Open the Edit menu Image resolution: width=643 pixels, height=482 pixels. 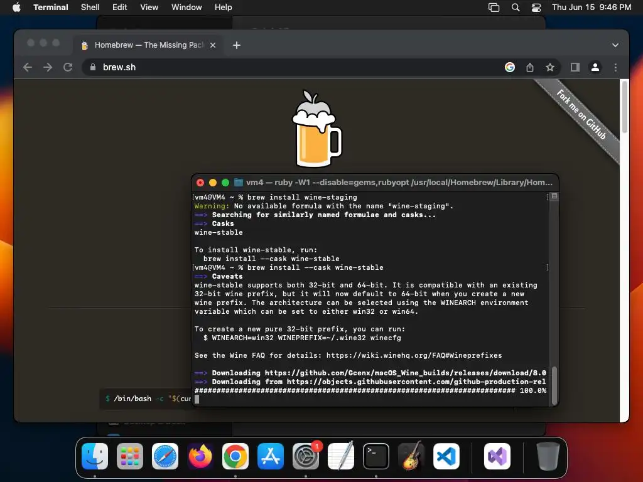[120, 8]
